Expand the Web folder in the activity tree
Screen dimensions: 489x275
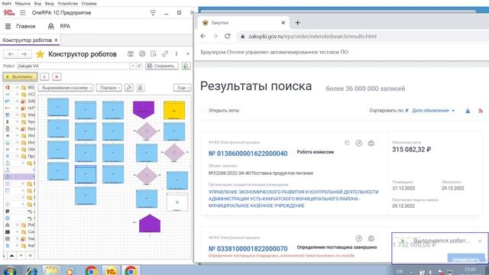pyautogui.click(x=18, y=115)
